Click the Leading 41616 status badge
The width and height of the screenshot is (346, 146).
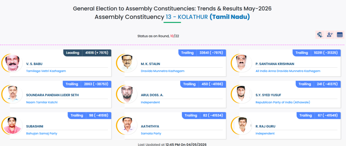coord(88,53)
